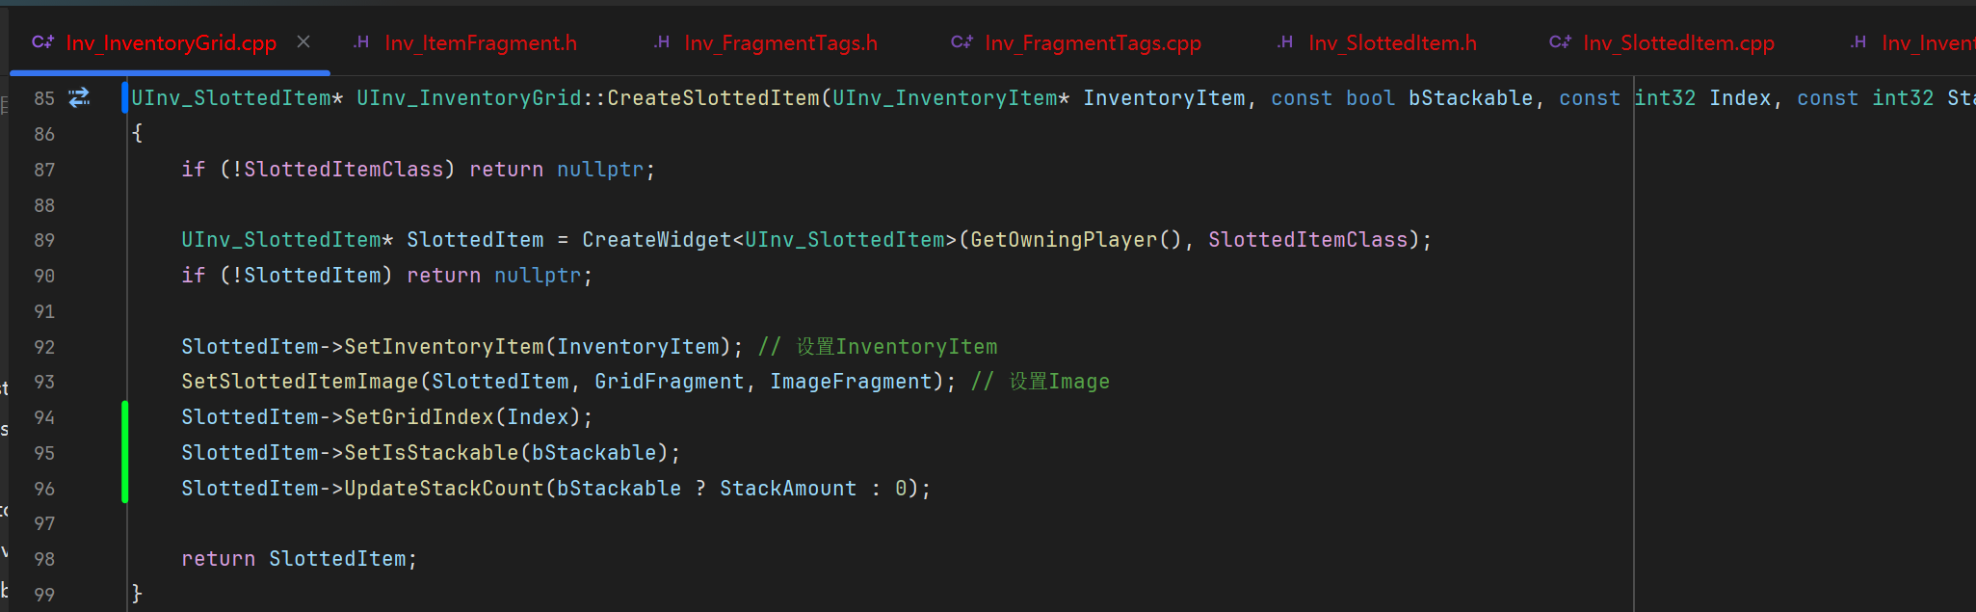Click the switch header/source gutter icon on line 85
The image size is (1976, 612).
click(x=79, y=97)
